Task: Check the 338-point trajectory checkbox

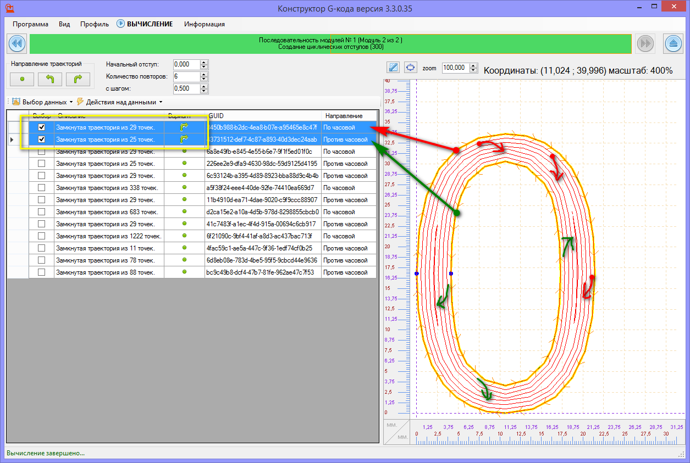Action: pyautogui.click(x=41, y=188)
